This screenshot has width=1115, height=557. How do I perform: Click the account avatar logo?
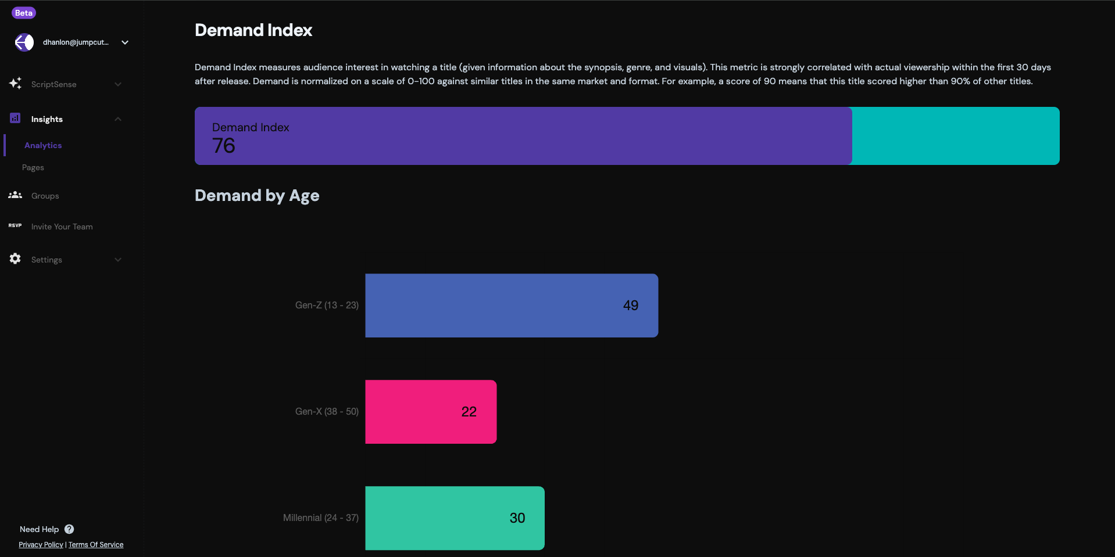pos(24,42)
